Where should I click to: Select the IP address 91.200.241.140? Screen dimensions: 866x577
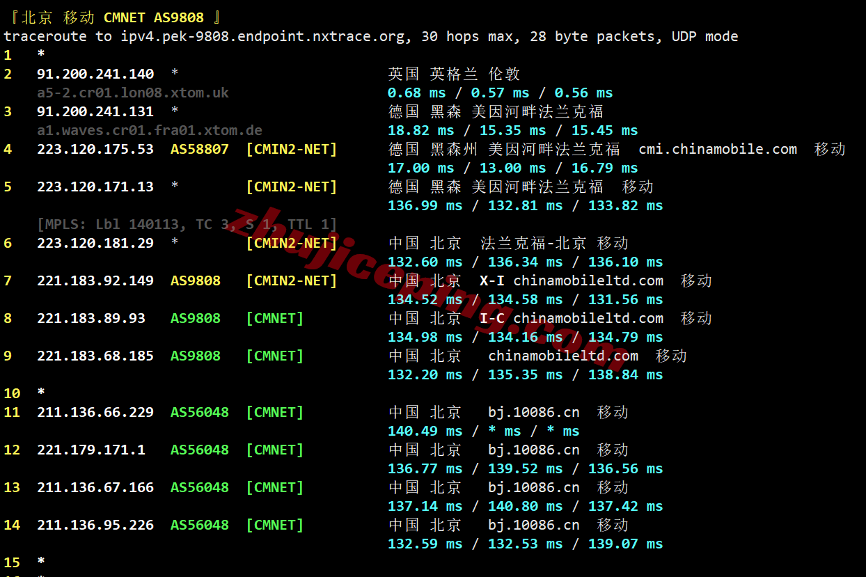coord(95,74)
